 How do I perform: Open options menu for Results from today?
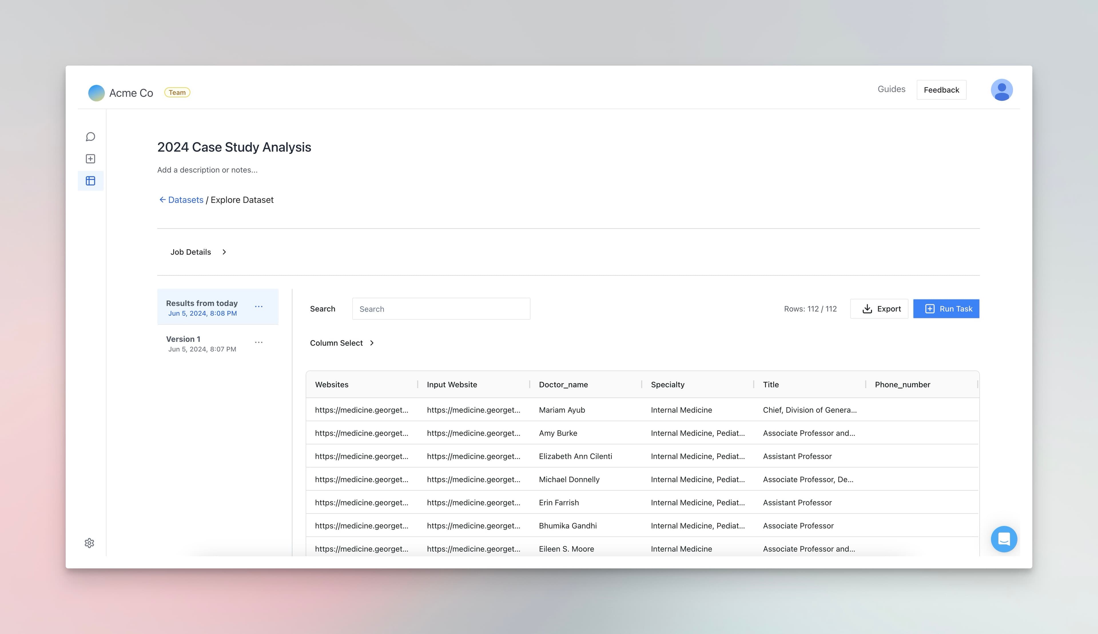pos(259,306)
